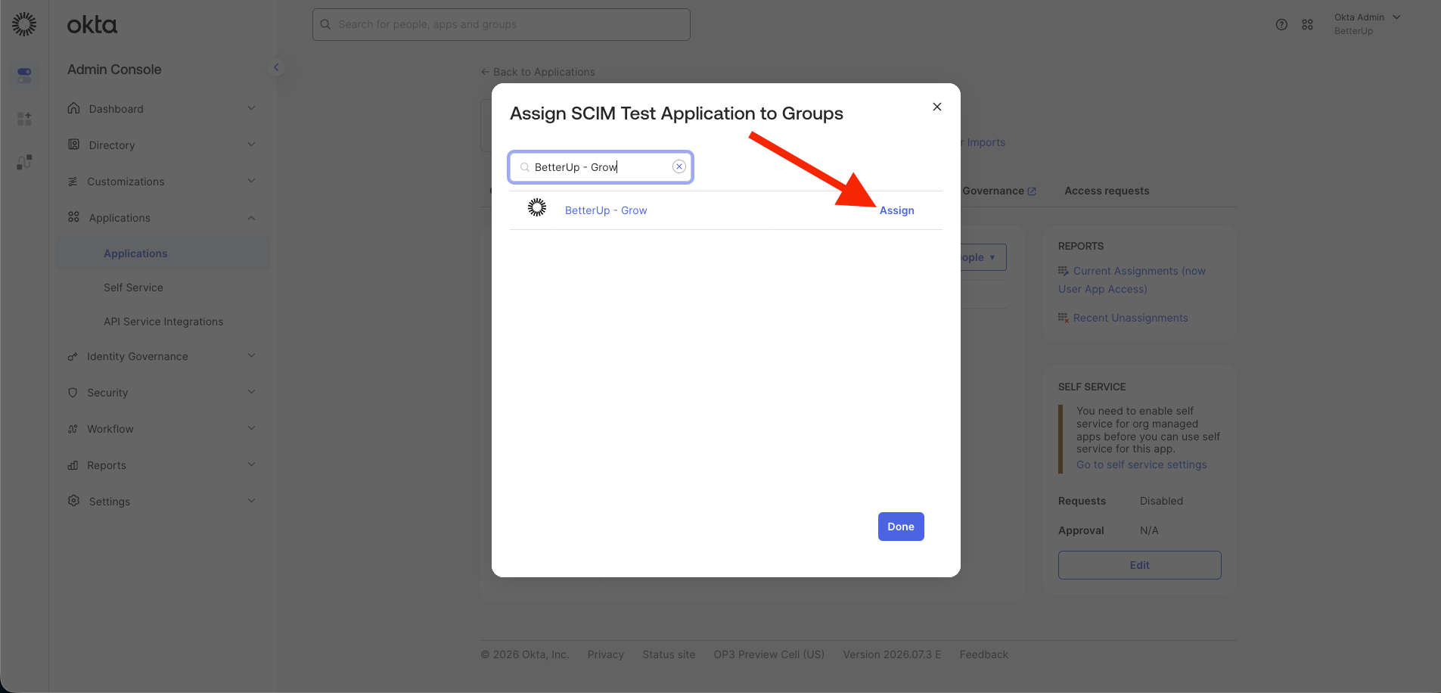
Task: Click the Customizations sliders icon
Action: 73,182
